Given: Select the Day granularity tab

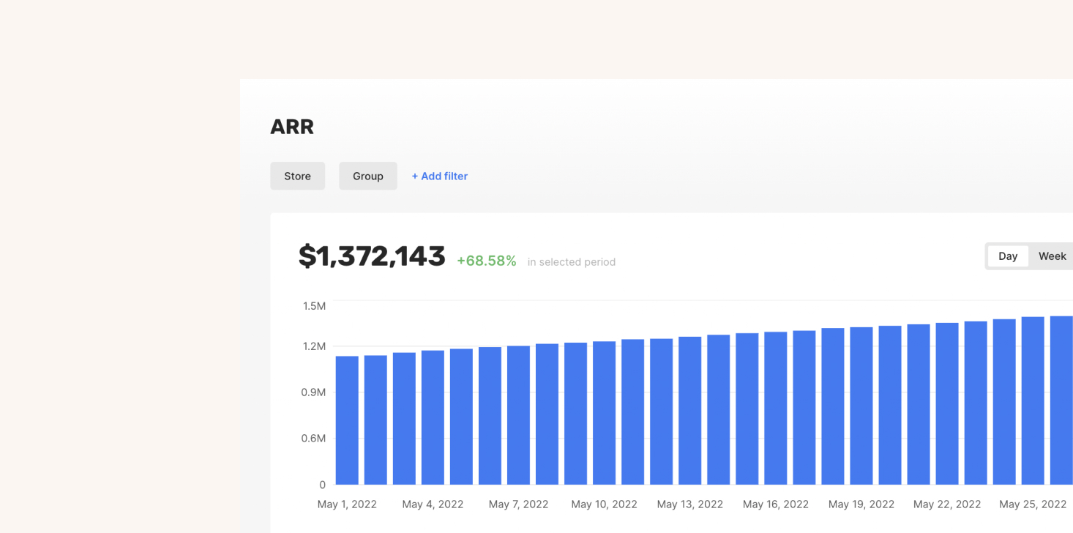Looking at the screenshot, I should click(x=1008, y=256).
